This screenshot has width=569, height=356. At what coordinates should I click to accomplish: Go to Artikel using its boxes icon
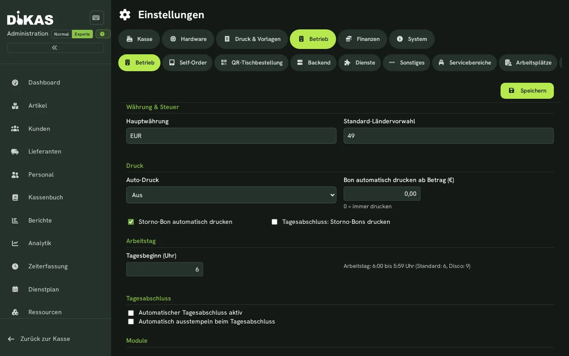pyautogui.click(x=15, y=105)
